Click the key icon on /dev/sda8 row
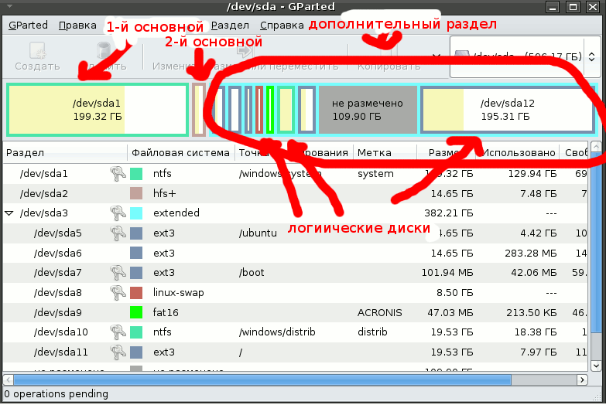Viewport: 606px width, 405px height. (x=118, y=293)
